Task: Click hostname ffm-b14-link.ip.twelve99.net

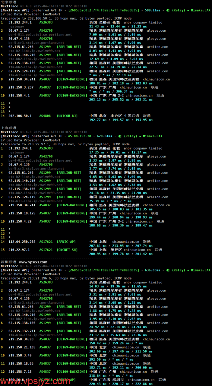Action: pos(36,335)
